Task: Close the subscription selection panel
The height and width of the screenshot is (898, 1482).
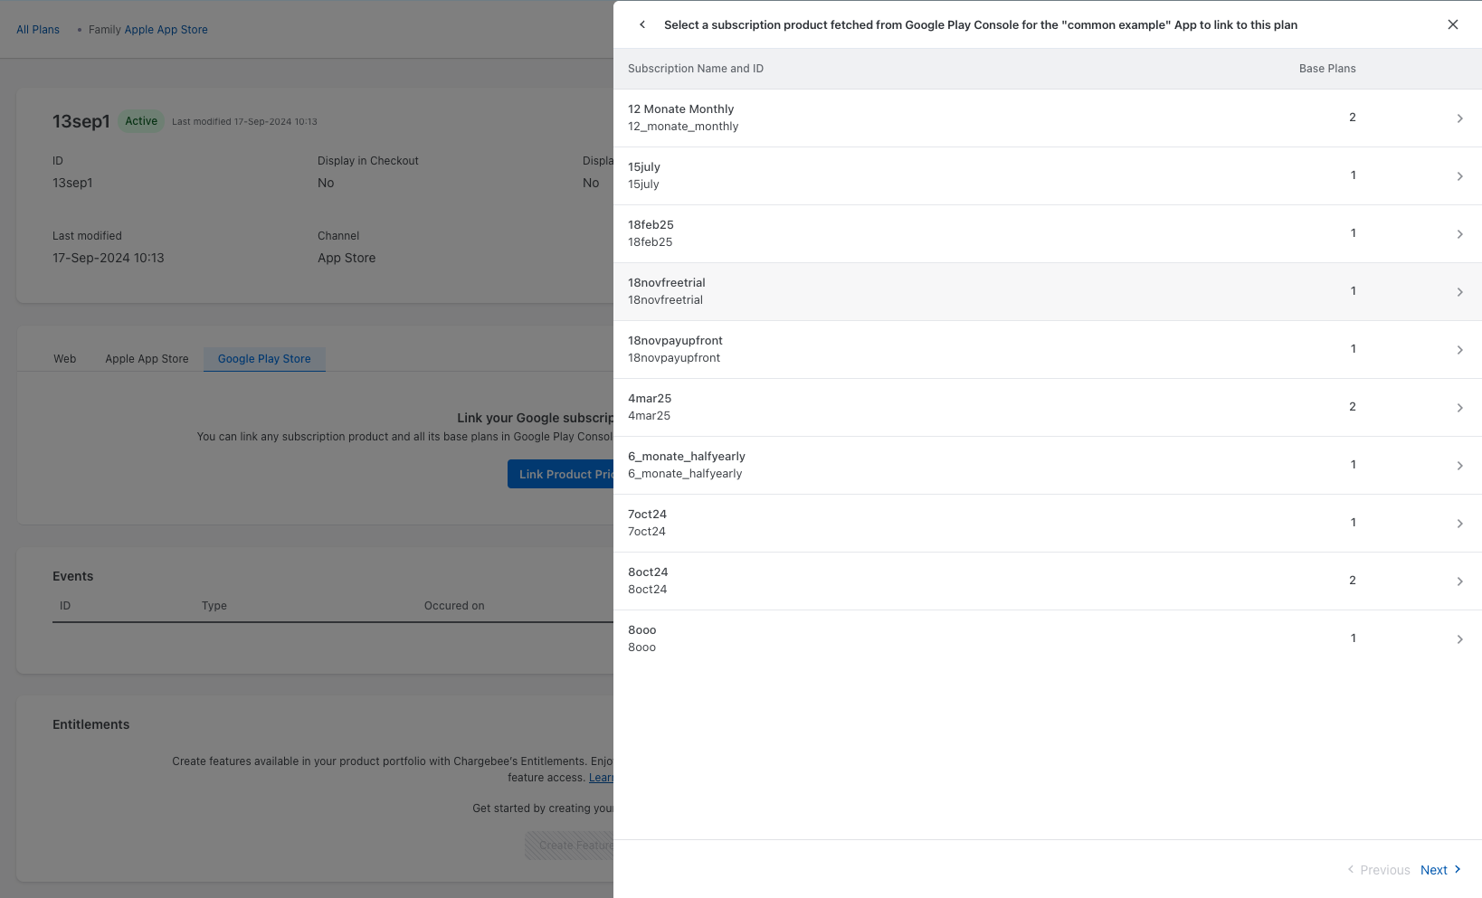Action: point(1452,24)
